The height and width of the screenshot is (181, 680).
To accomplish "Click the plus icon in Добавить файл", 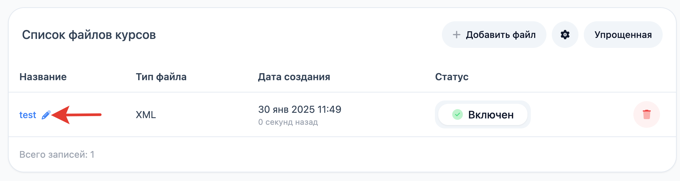I will [457, 35].
